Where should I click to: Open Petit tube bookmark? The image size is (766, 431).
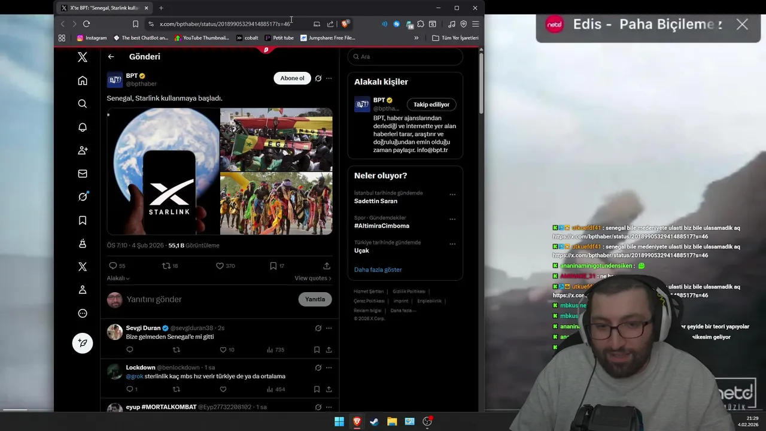(279, 38)
